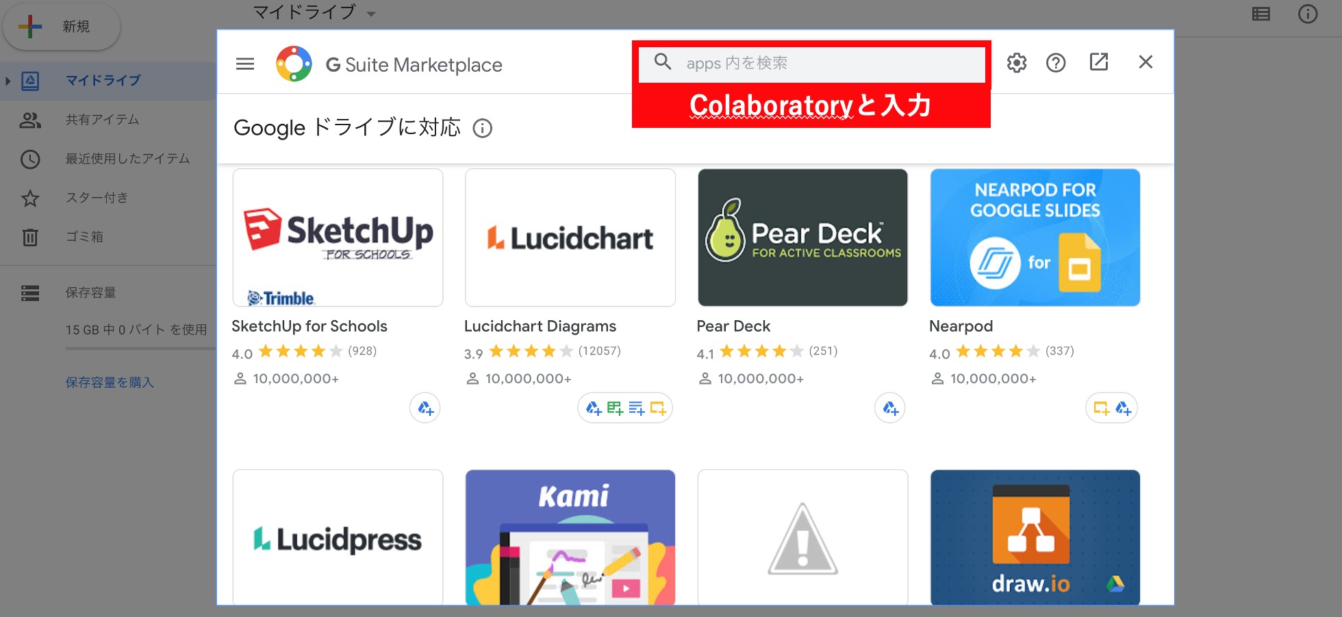Click the Lucidchart user count icon
This screenshot has height=617, width=1342.
pos(472,378)
